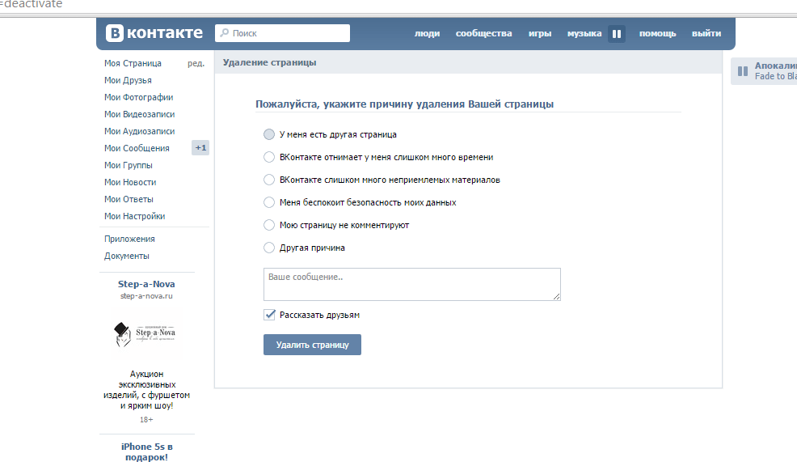The height and width of the screenshot is (462, 797).
Task: Pause music using the header pause icon
Action: [617, 34]
